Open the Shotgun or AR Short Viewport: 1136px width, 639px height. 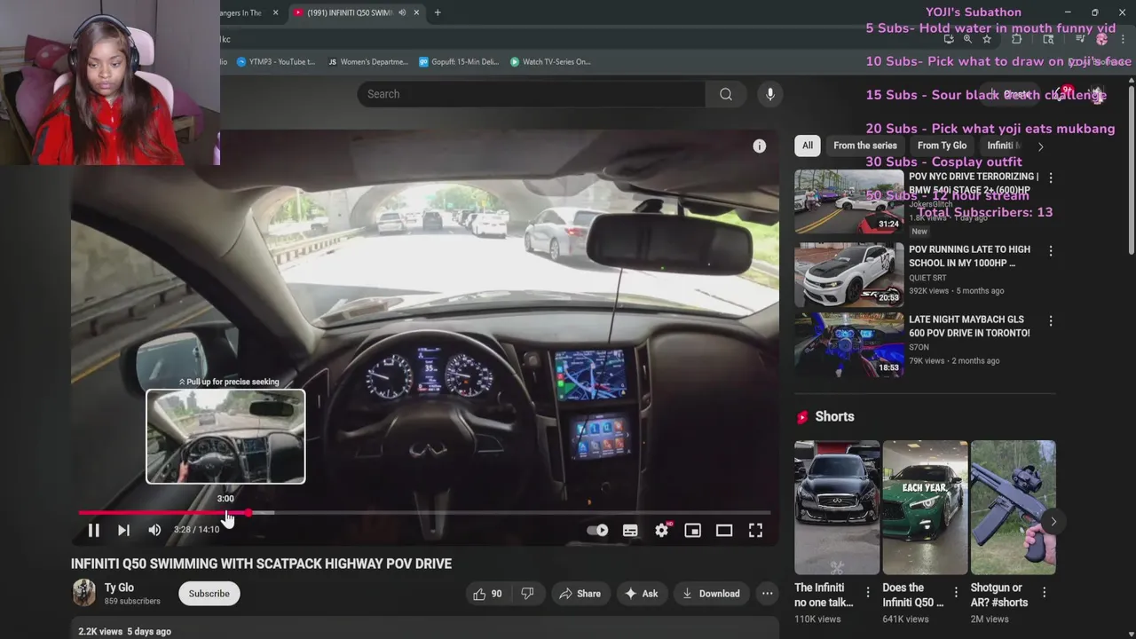pyautogui.click(x=1013, y=508)
